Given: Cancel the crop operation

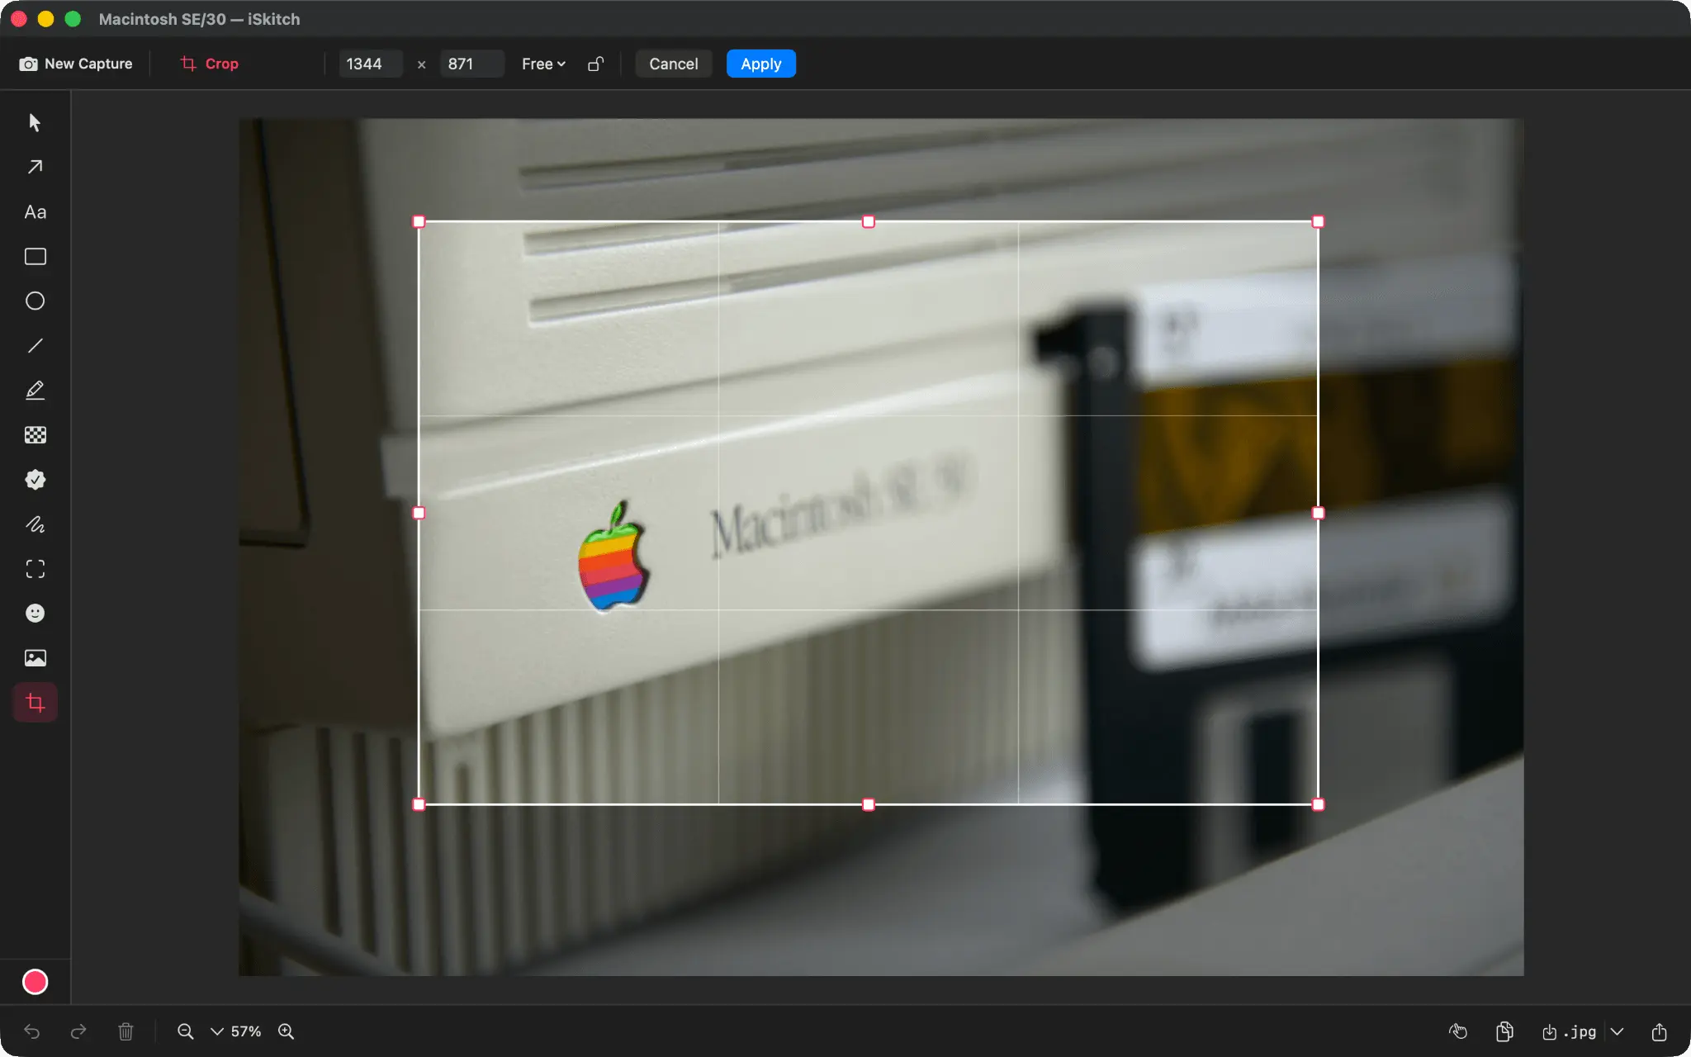Looking at the screenshot, I should coord(673,64).
